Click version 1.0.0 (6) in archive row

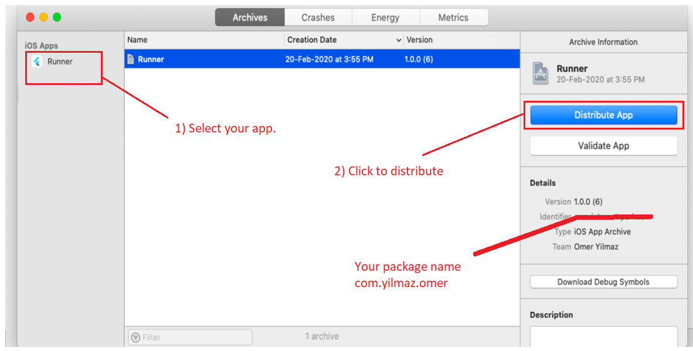pyautogui.click(x=419, y=59)
